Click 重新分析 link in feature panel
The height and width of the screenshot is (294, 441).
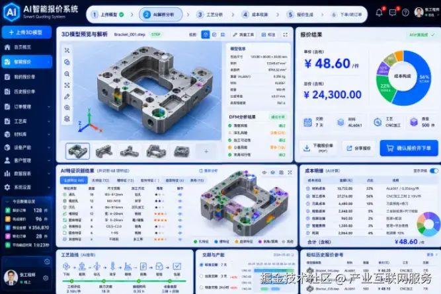(208, 170)
